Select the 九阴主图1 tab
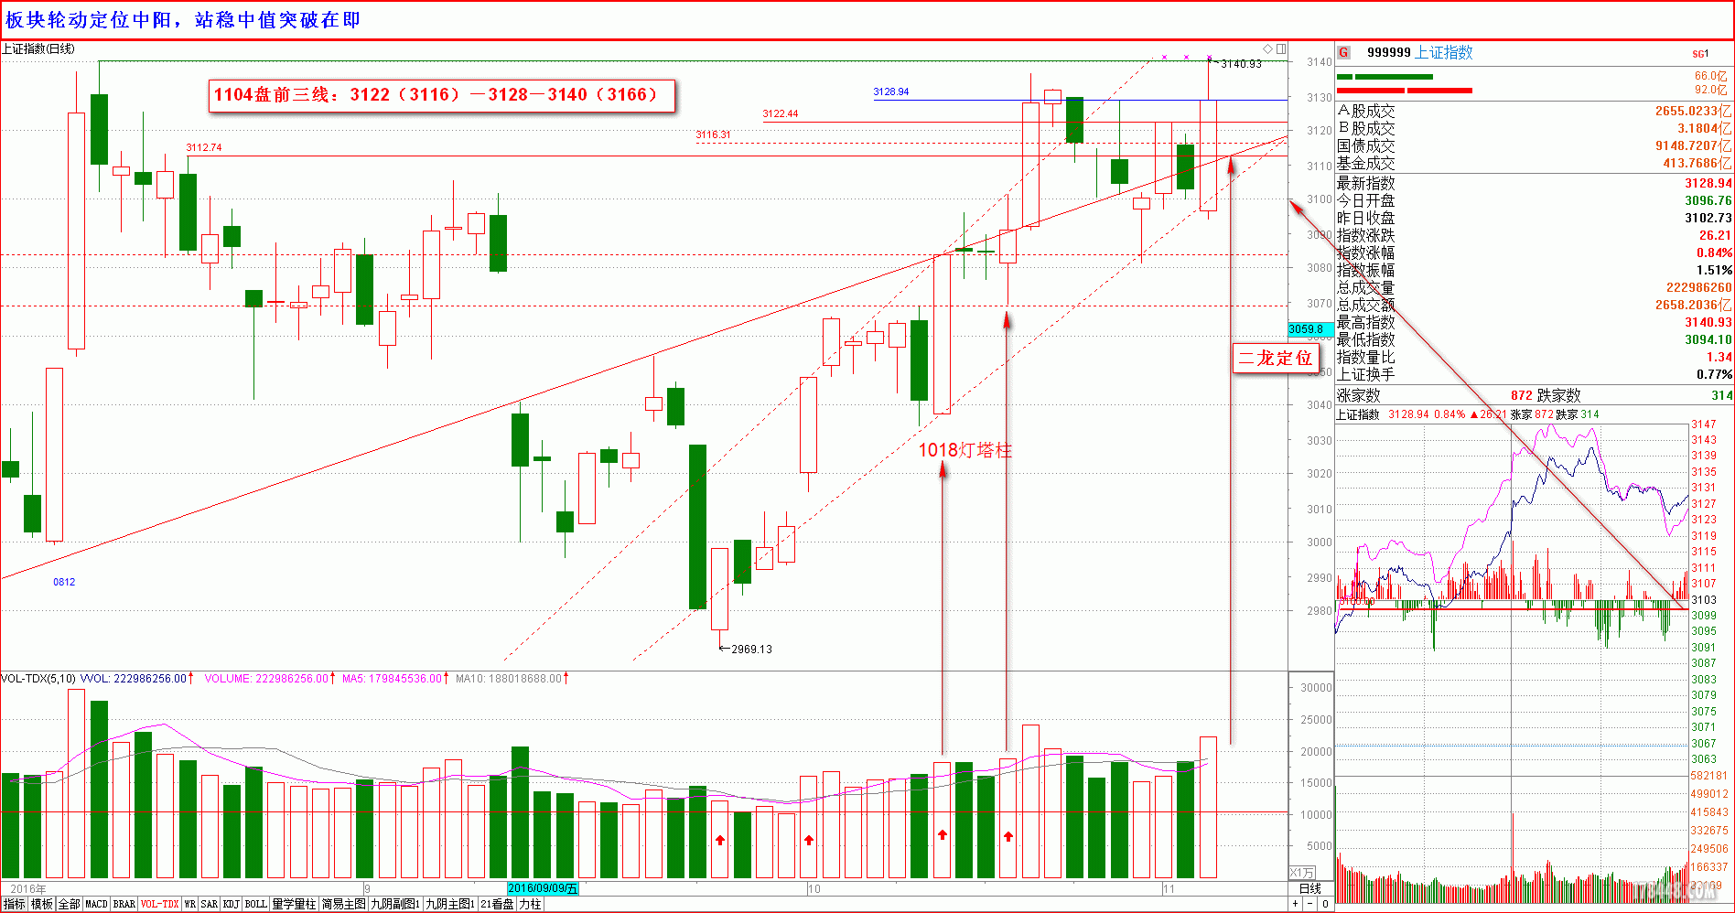This screenshot has height=913, width=1735. click(450, 904)
